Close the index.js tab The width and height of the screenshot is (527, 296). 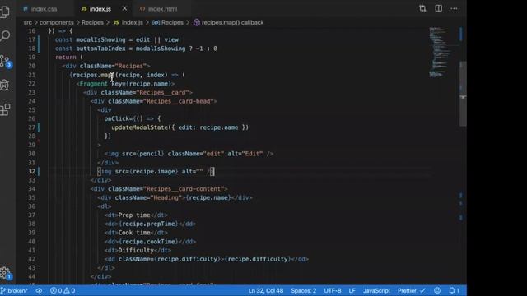[124, 9]
